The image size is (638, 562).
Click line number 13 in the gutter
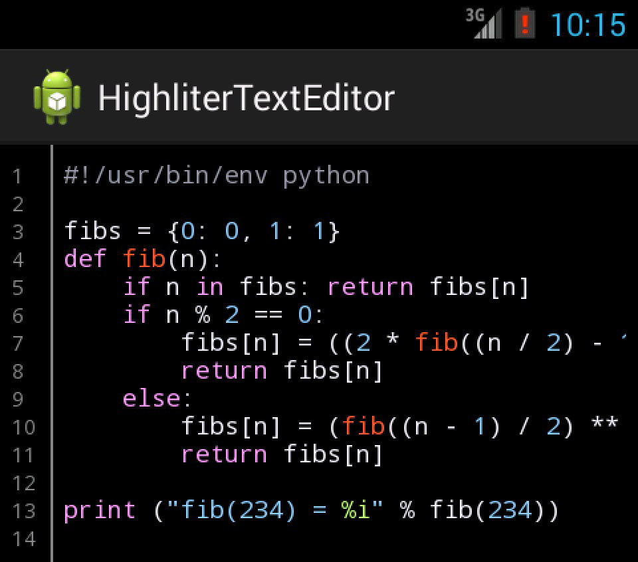point(23,512)
